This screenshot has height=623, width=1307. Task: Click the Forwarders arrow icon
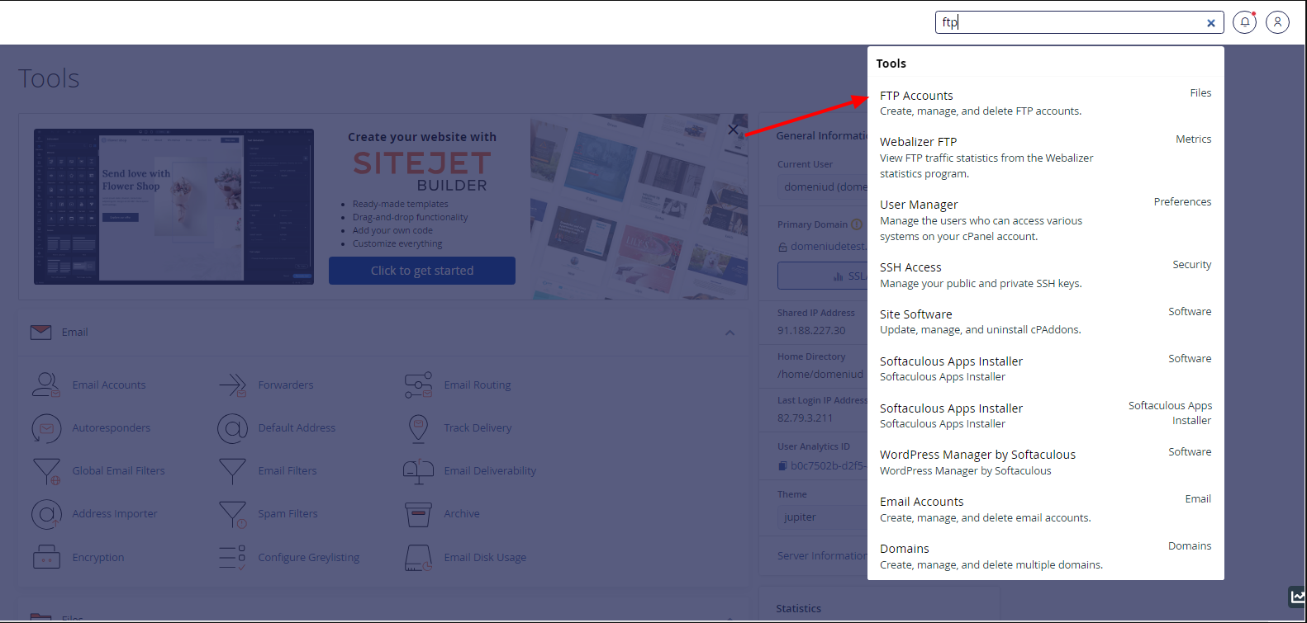point(233,385)
